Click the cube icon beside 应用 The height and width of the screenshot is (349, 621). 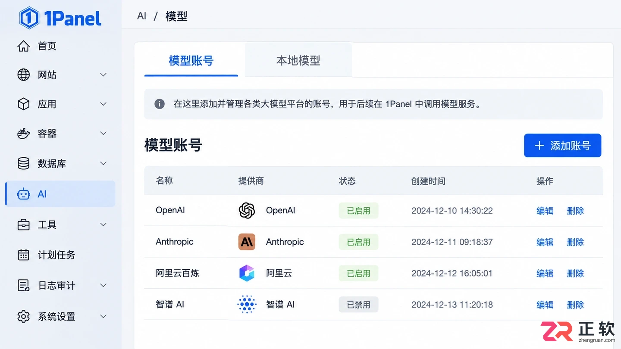click(23, 104)
